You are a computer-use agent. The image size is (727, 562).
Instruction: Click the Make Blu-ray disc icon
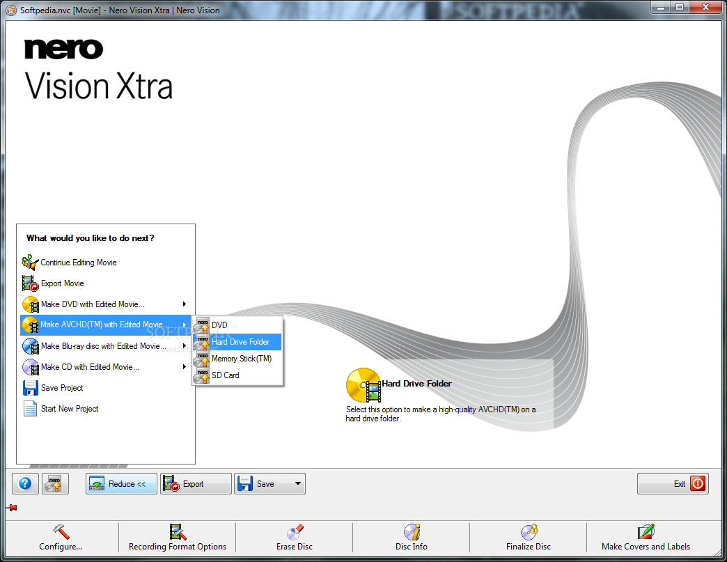click(30, 346)
